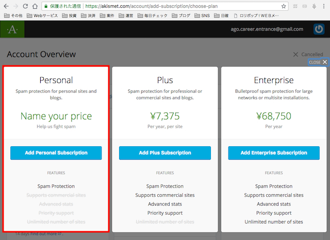This screenshot has width=330, height=240.
Task: Bookmark this page with star icon
Action: [x=284, y=6]
